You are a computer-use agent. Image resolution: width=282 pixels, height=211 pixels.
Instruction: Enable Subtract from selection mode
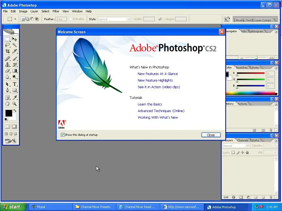[x=32, y=19]
